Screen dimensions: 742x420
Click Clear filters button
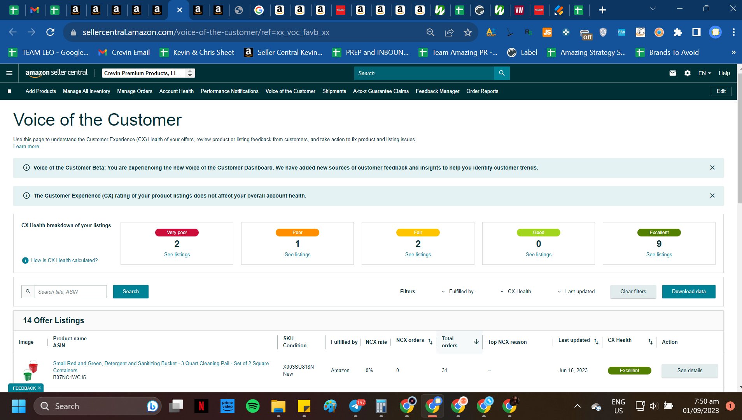coord(633,292)
